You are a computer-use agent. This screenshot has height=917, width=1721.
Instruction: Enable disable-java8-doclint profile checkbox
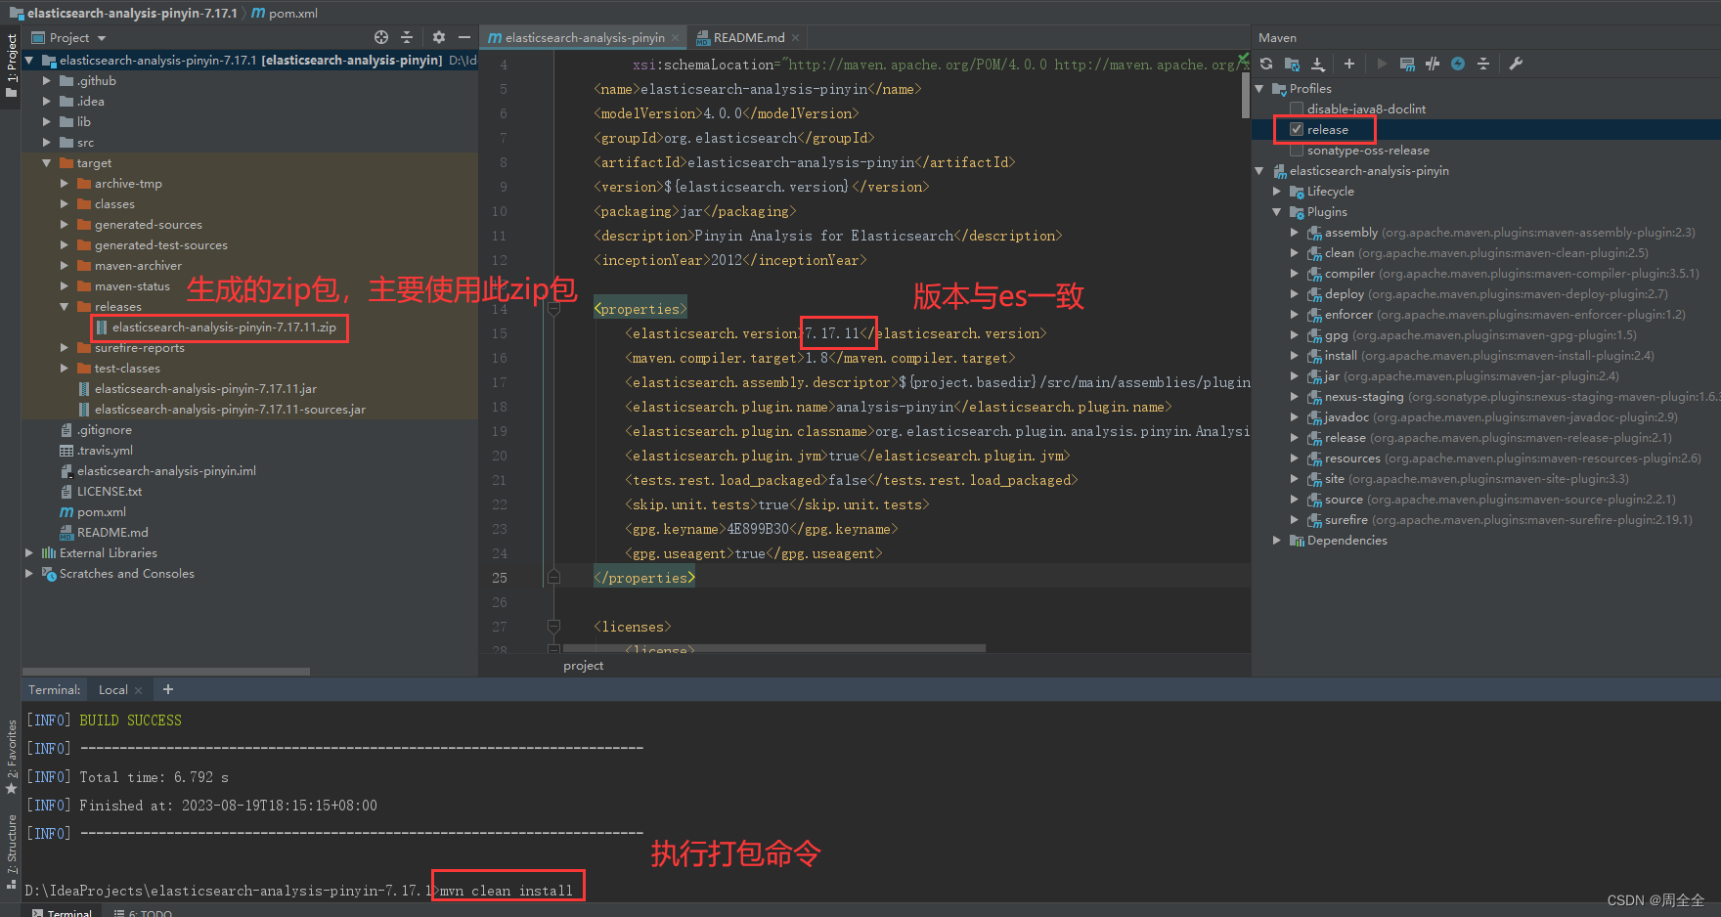pyautogui.click(x=1297, y=109)
